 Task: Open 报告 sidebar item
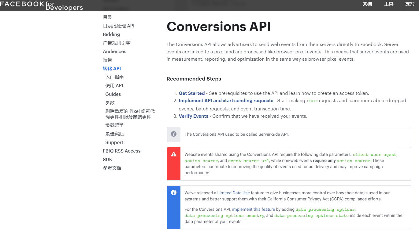[108, 60]
